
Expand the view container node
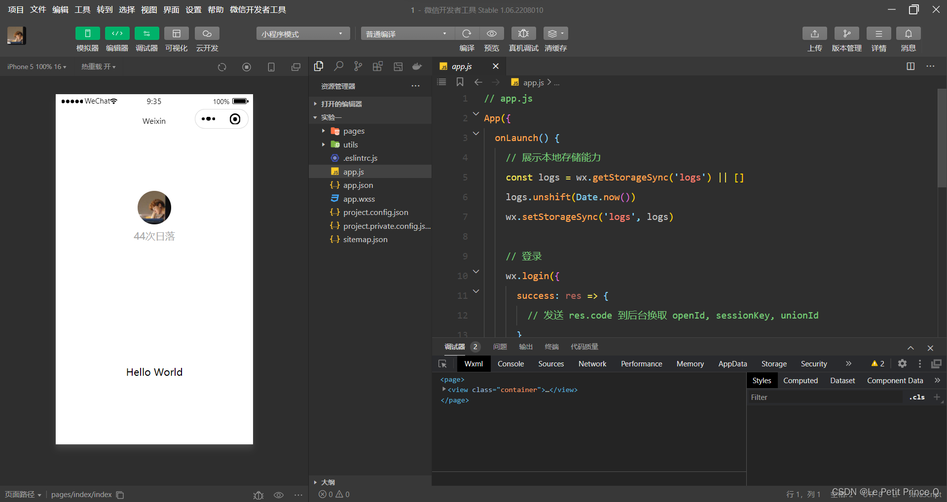444,389
